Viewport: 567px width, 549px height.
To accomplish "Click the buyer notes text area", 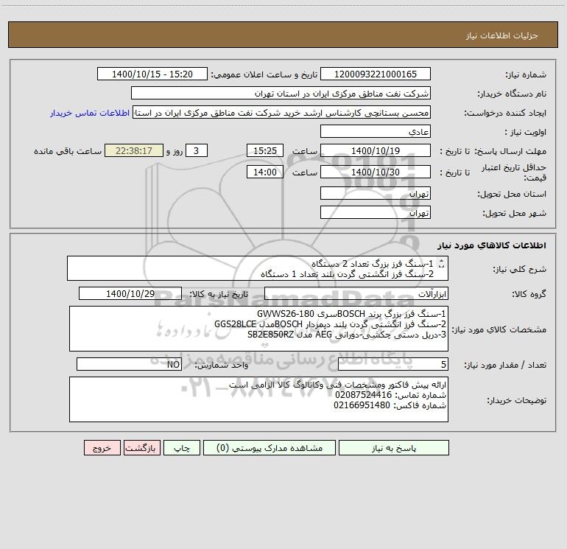I will point(258,399).
